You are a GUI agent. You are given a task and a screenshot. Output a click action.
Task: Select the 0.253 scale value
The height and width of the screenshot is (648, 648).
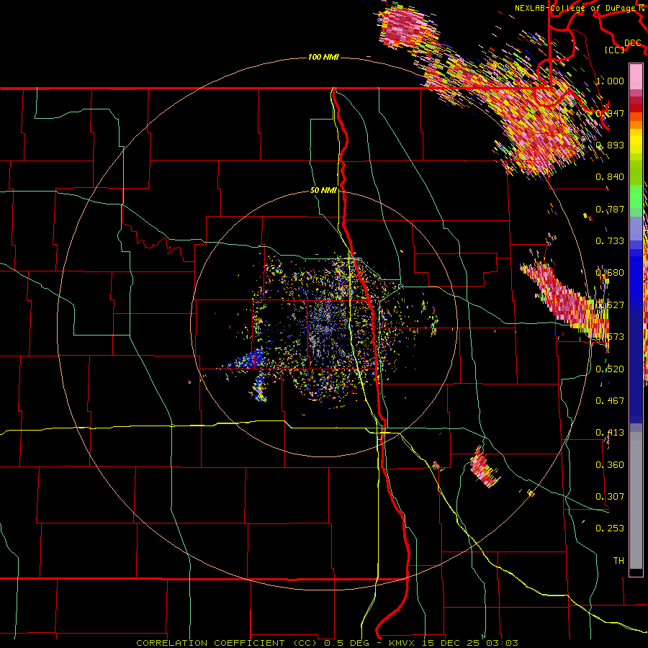tap(610, 528)
